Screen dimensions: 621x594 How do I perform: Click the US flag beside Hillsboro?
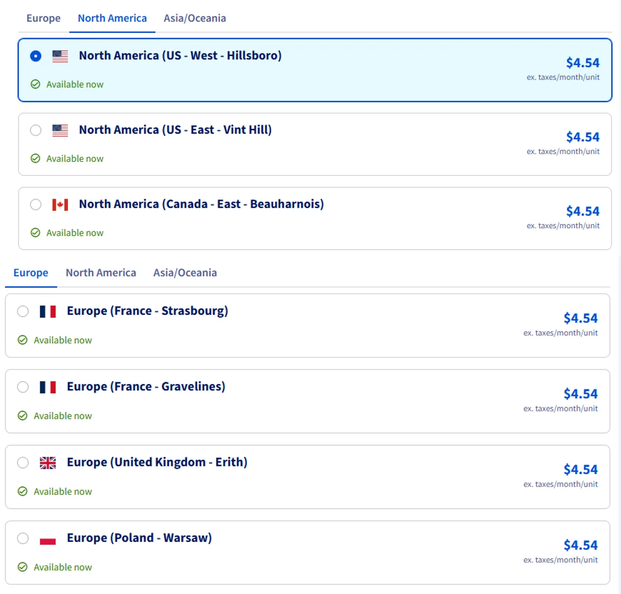coord(60,56)
